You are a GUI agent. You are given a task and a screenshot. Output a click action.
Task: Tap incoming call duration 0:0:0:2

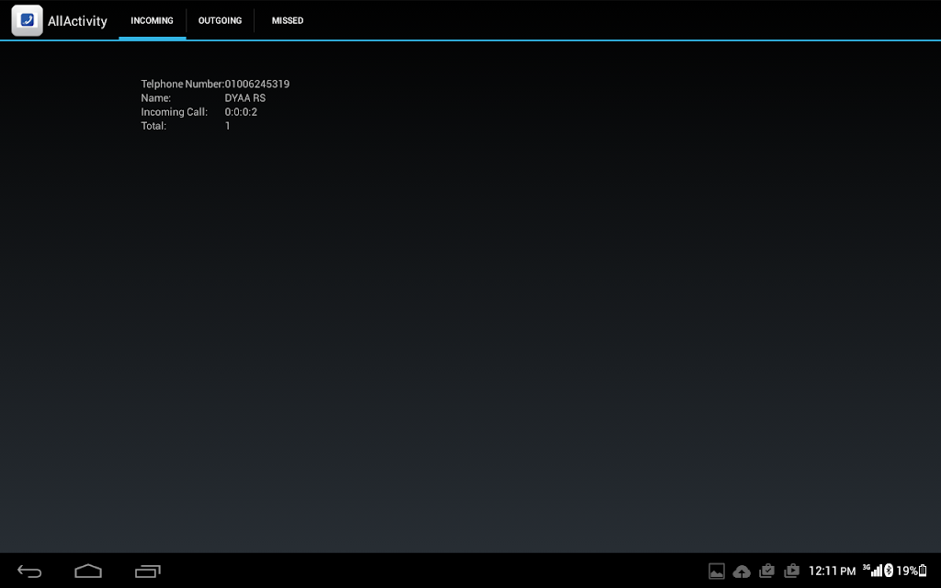coord(241,111)
